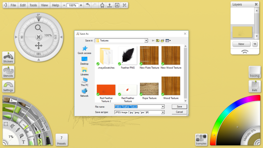Collapse the Layers panel with arc icon
Viewport: 263px width, 148px height.
245,52
